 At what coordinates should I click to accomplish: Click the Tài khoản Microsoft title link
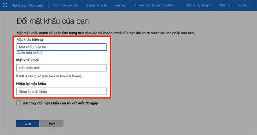(x=28, y=5)
